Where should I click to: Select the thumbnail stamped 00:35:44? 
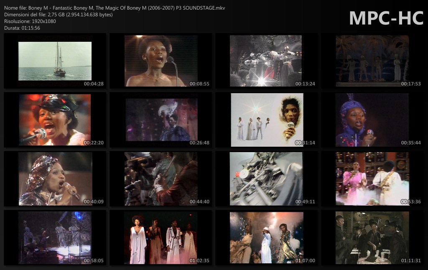[x=372, y=120]
